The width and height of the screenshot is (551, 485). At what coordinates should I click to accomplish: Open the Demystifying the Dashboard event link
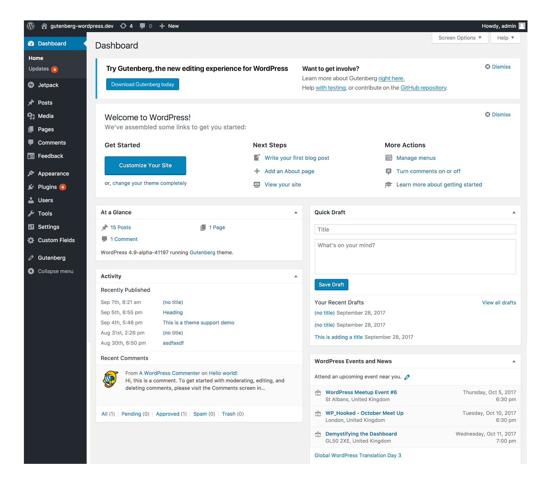click(x=361, y=434)
